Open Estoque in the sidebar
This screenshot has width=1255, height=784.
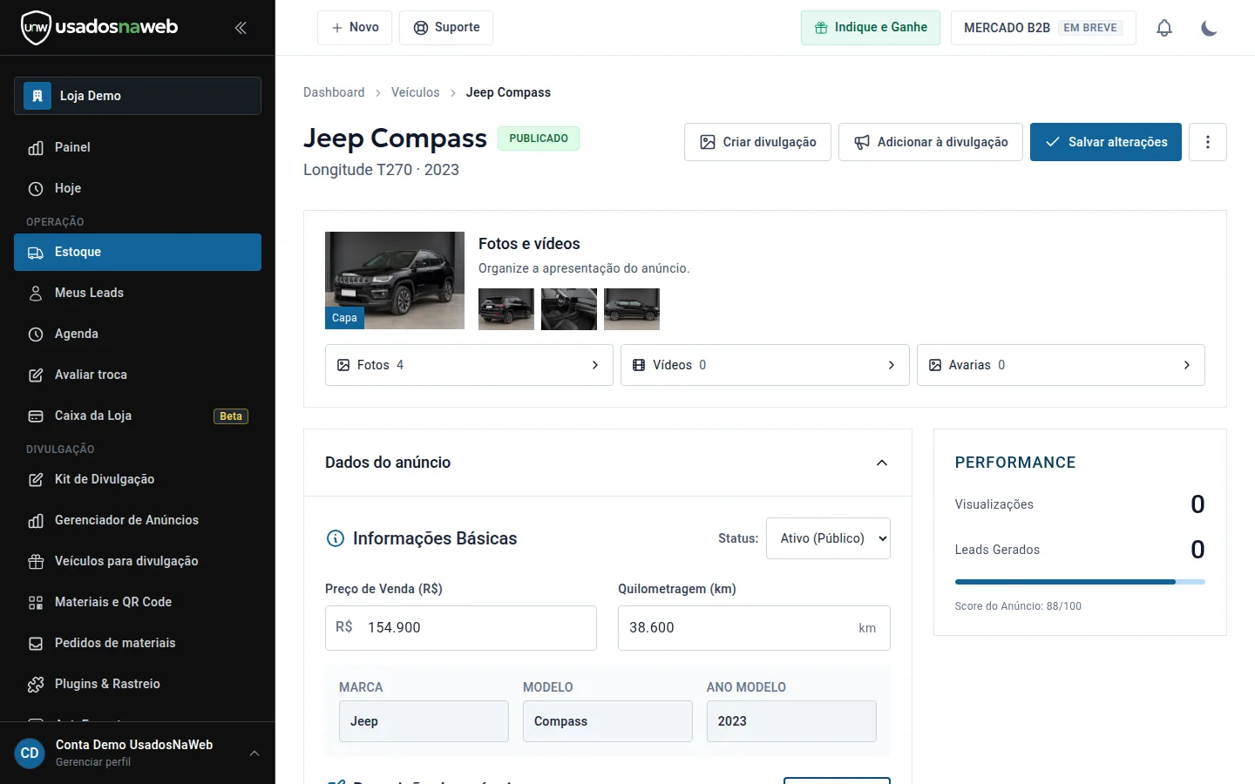pyautogui.click(x=138, y=252)
